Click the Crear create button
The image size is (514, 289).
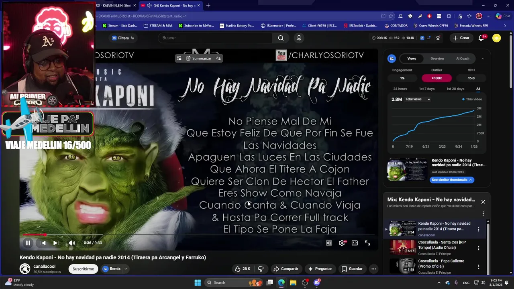[x=461, y=38]
